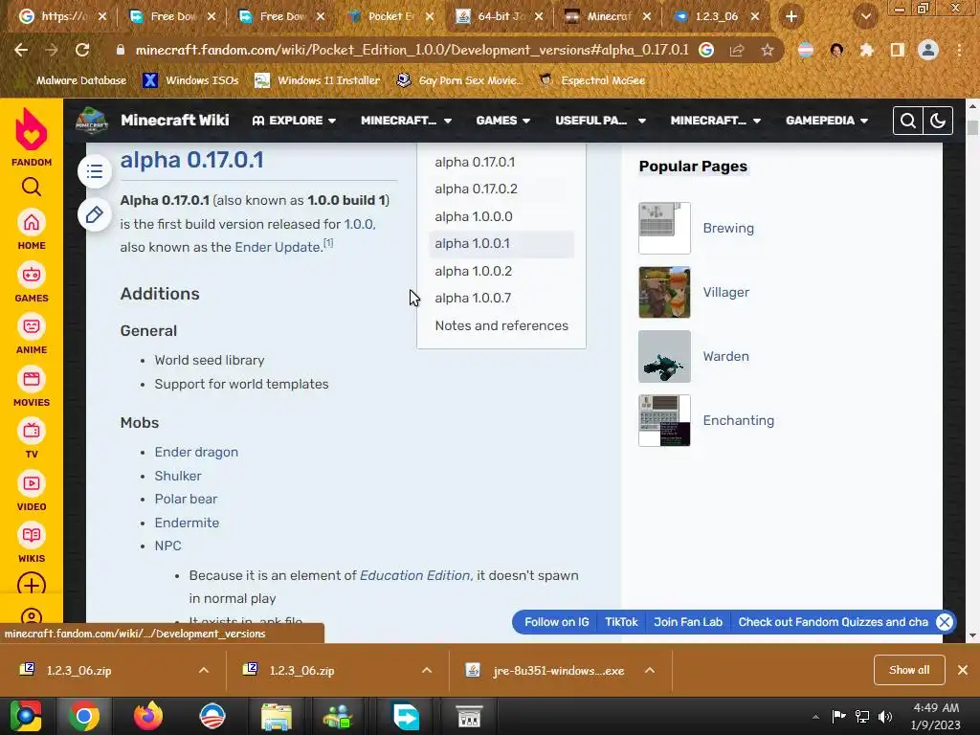Image resolution: width=980 pixels, height=735 pixels.
Task: Open options arrow for second 1.2.3_06.zip download
Action: click(x=427, y=670)
